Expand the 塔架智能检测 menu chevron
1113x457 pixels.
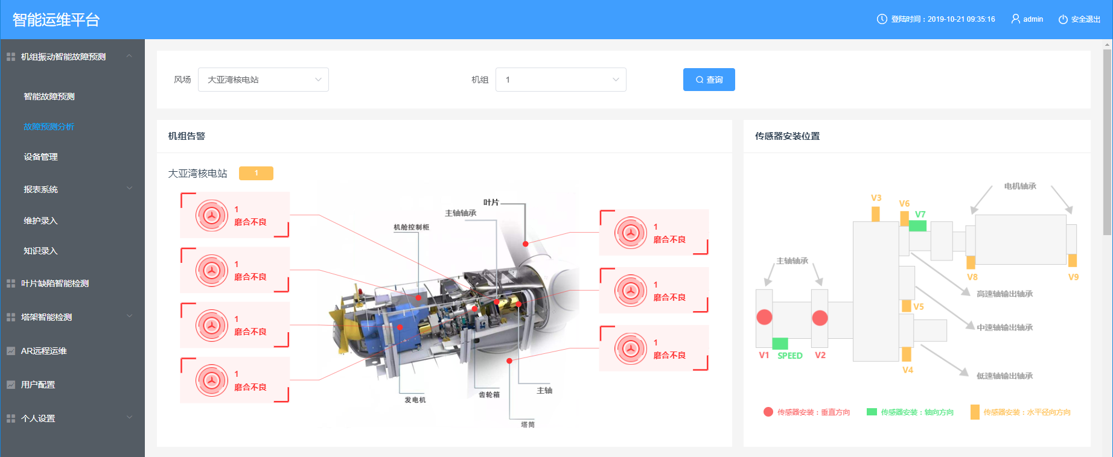[129, 316]
